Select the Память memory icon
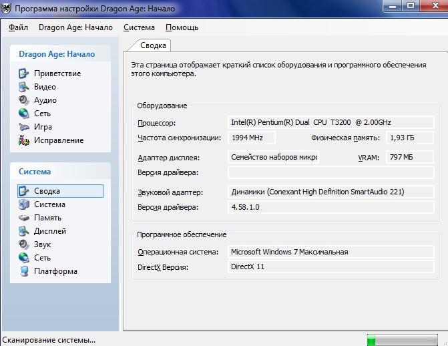The height and width of the screenshot is (346, 448). click(24, 218)
